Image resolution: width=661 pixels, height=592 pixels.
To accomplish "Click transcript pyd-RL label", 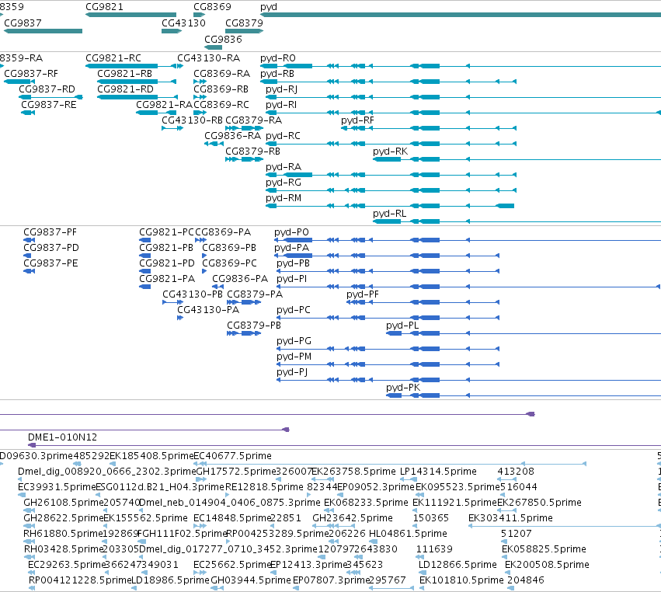I will point(389,214).
